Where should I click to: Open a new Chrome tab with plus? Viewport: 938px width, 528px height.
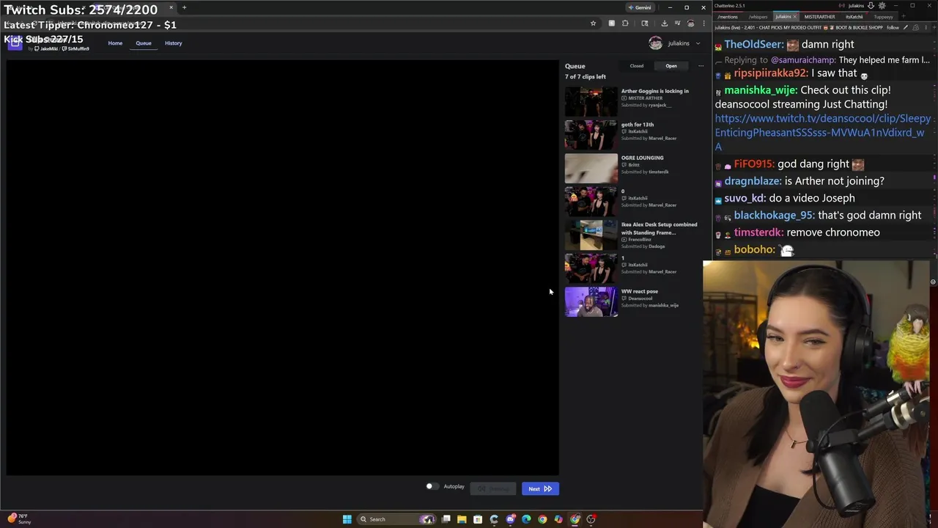(184, 7)
